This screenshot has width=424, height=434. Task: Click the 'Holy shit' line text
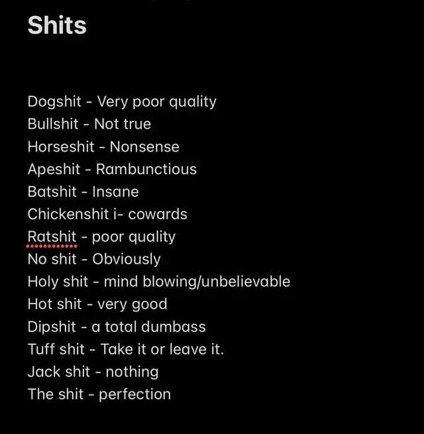pyautogui.click(x=159, y=282)
